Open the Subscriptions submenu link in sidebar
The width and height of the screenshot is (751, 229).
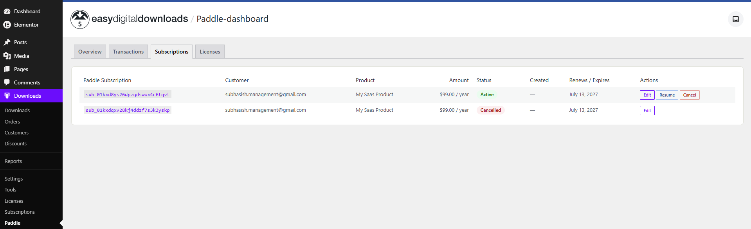pyautogui.click(x=20, y=212)
